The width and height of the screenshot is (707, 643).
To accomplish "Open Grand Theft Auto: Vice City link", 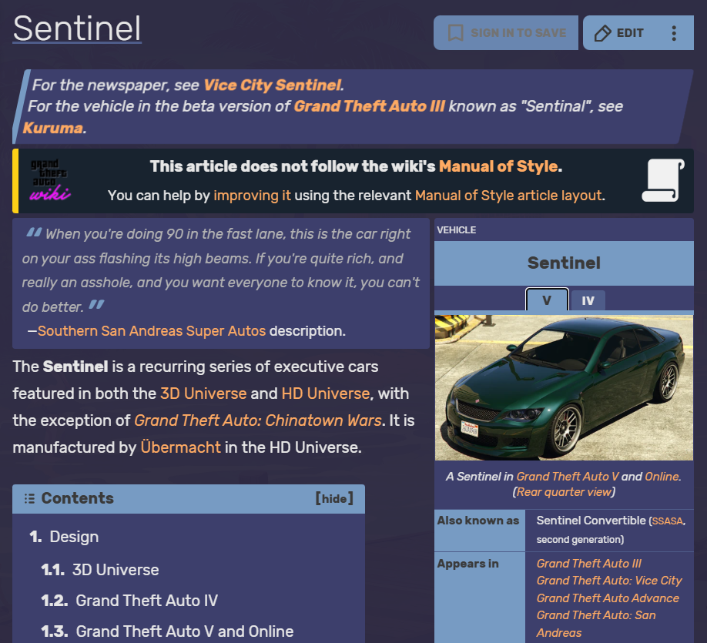I will point(609,581).
